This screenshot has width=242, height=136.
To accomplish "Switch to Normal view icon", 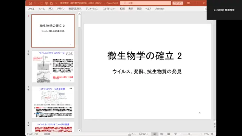I will point(155,134).
